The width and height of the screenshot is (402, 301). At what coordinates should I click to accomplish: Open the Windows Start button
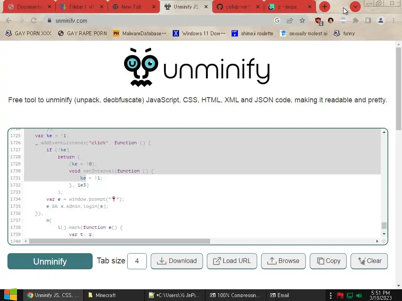[x=11, y=295]
